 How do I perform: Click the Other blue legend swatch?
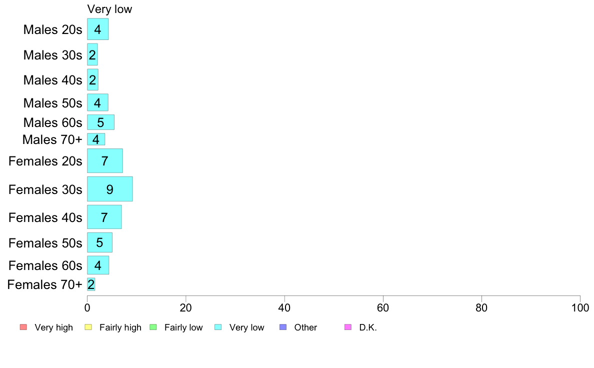283,327
